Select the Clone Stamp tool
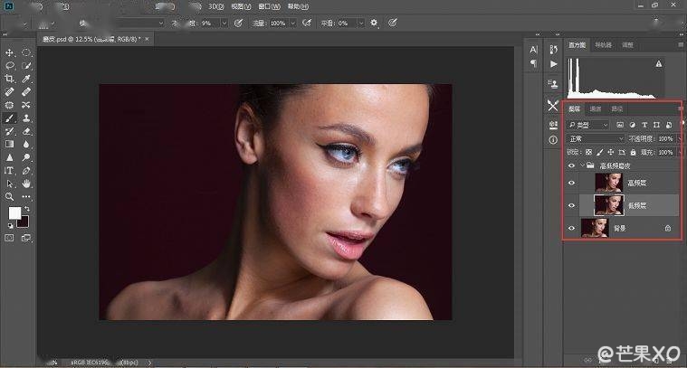 (x=26, y=118)
